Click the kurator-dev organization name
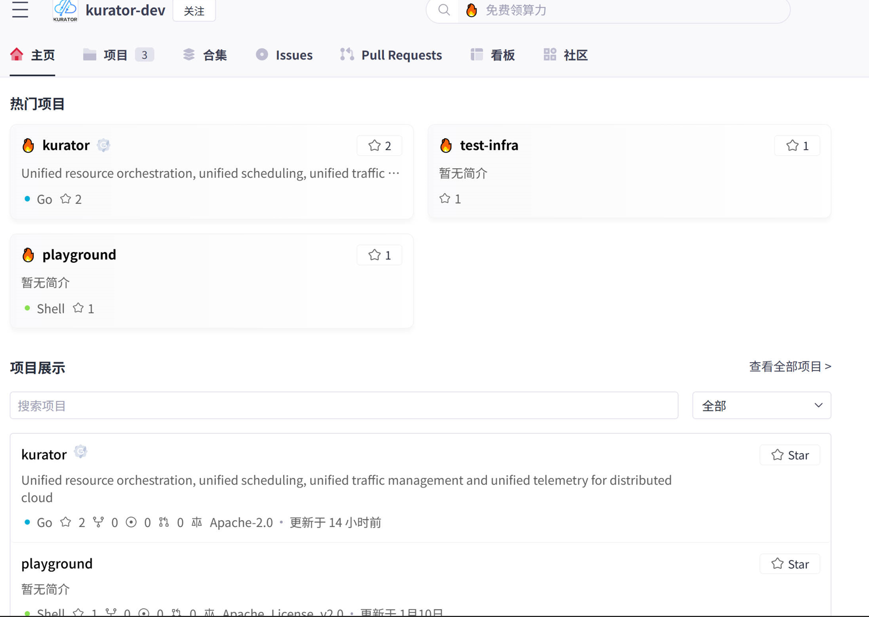 (x=125, y=11)
